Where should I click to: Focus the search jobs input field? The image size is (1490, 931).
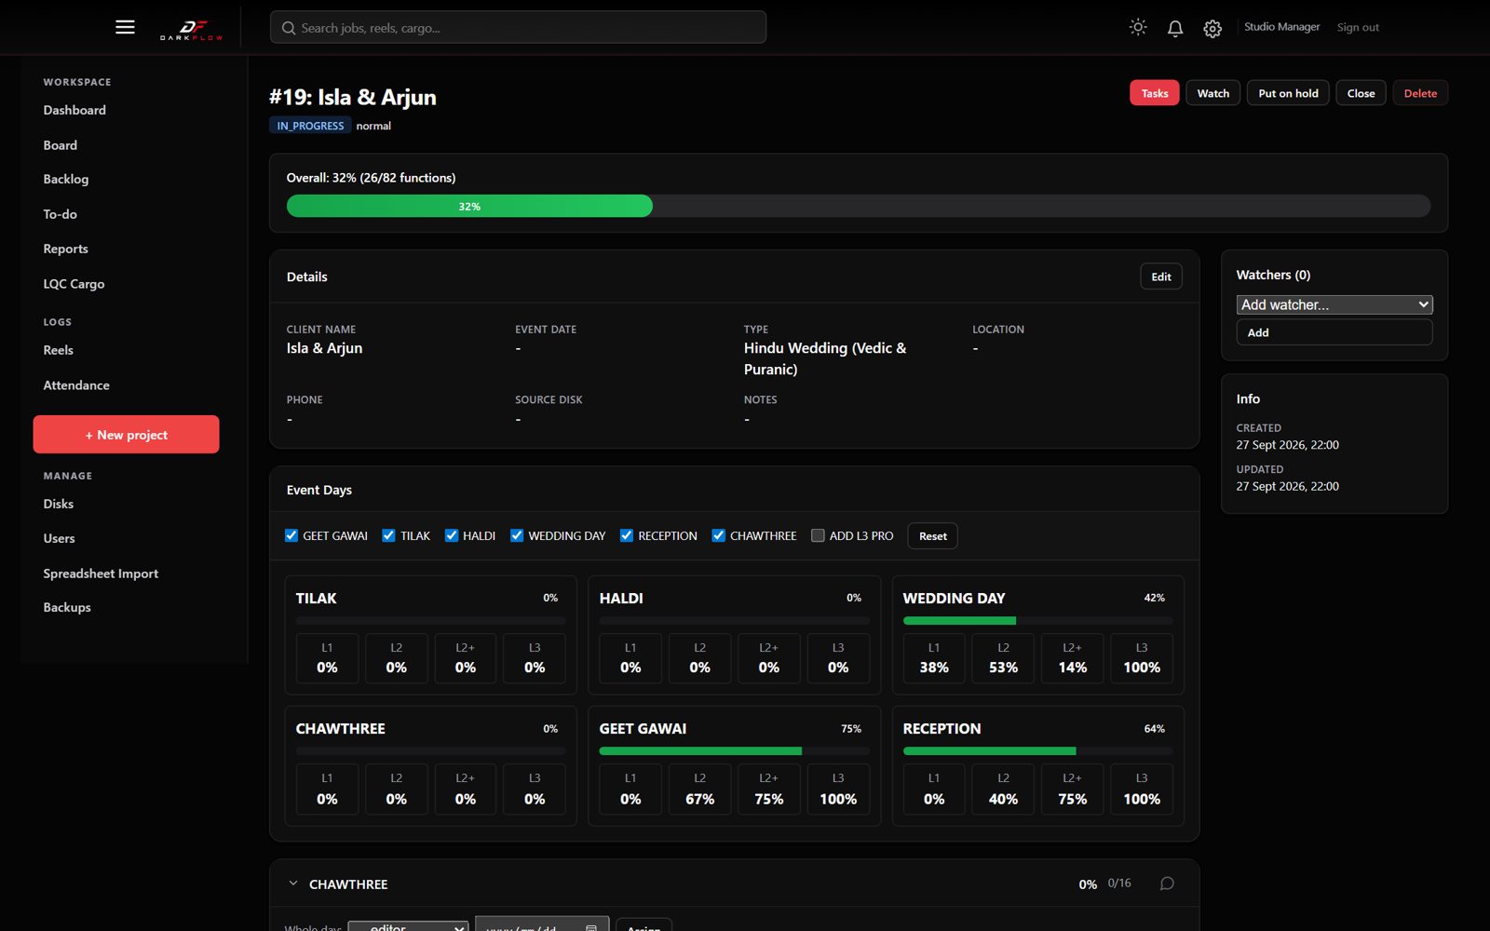tap(518, 28)
